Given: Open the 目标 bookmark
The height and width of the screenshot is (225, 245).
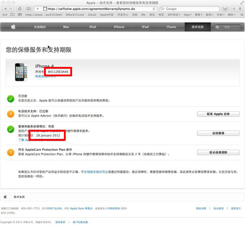Looking at the screenshot, I should pyautogui.click(x=135, y=15).
